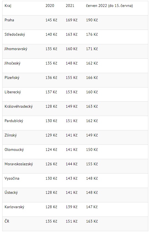The height and width of the screenshot is (232, 150).
Task: Click the Jihomoravský region cell
Action: click(x=16, y=49)
